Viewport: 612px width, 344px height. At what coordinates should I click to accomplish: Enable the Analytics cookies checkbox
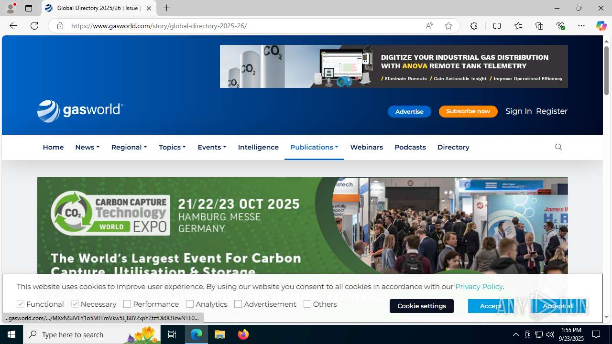pyautogui.click(x=190, y=304)
